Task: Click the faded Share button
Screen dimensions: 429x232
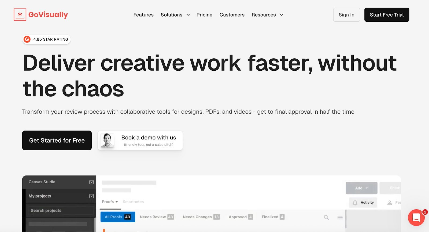Action: click(390, 188)
